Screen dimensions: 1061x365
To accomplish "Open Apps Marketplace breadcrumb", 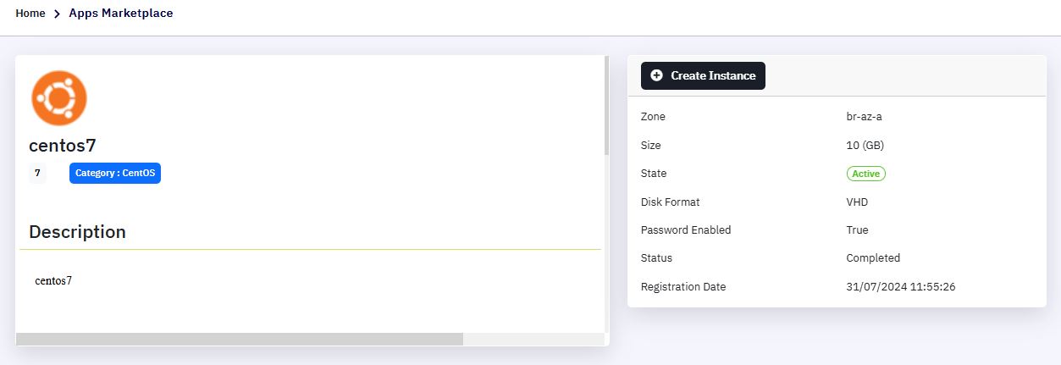I will click(121, 14).
